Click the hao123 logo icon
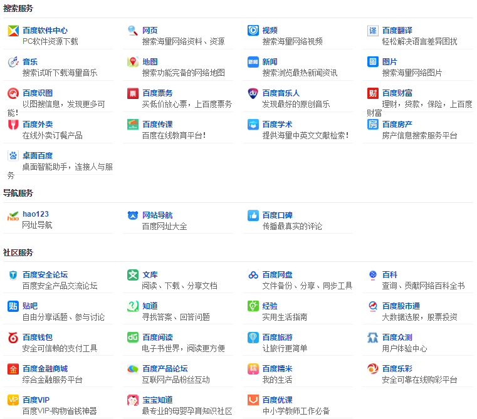Screen dimensions: 477x419 pyautogui.click(x=13, y=215)
